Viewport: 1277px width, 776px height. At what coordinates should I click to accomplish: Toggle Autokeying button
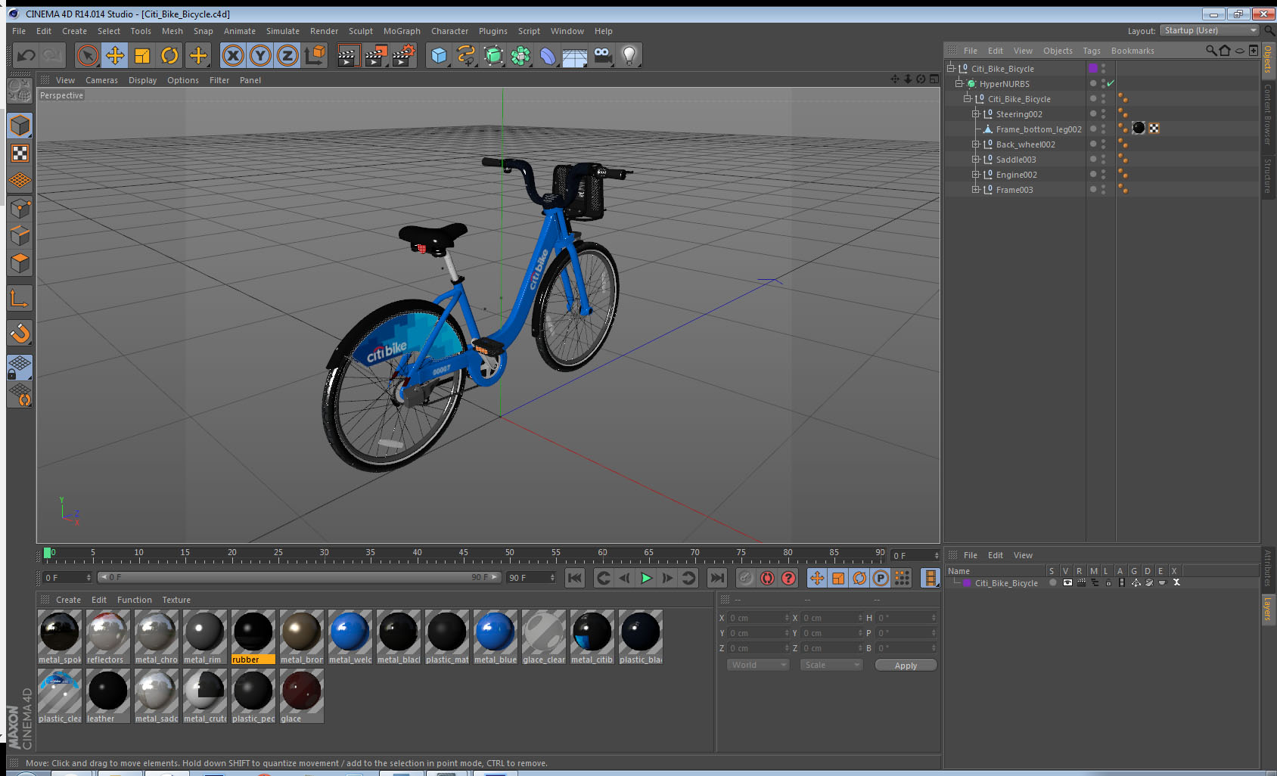pyautogui.click(x=767, y=578)
